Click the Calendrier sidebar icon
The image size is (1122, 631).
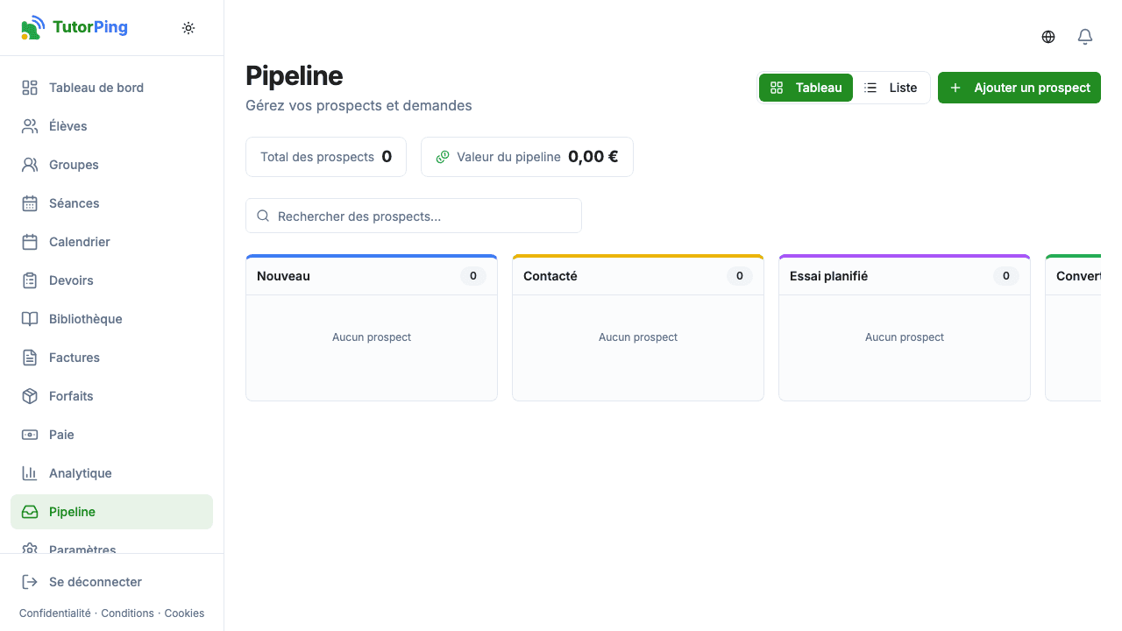tap(30, 242)
